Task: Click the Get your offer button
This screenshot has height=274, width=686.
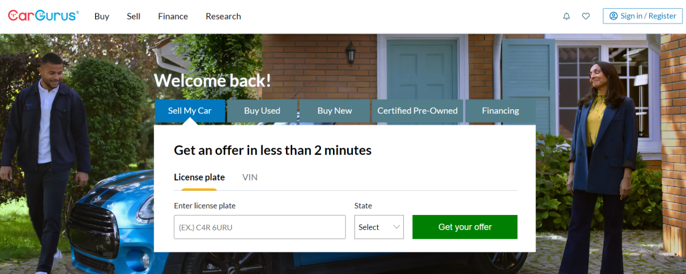Action: point(465,226)
